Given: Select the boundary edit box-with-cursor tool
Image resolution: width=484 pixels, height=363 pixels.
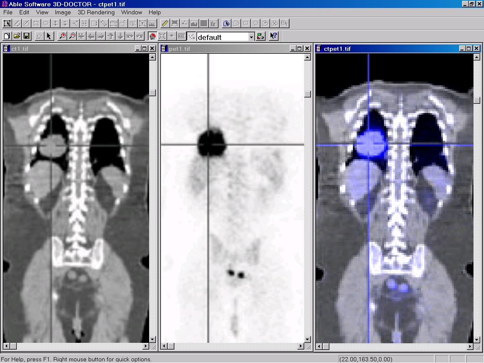Looking at the screenshot, I should 7,24.
